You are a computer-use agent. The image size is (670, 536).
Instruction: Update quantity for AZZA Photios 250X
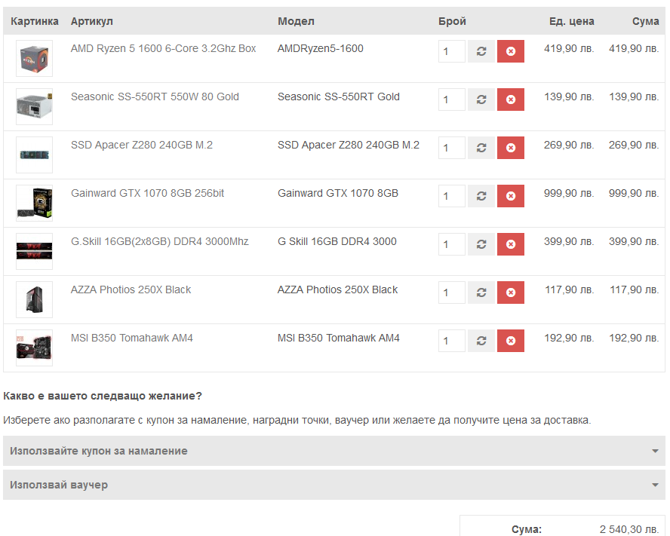[x=481, y=293]
